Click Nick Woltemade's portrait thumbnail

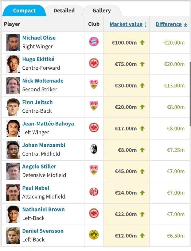(13, 86)
